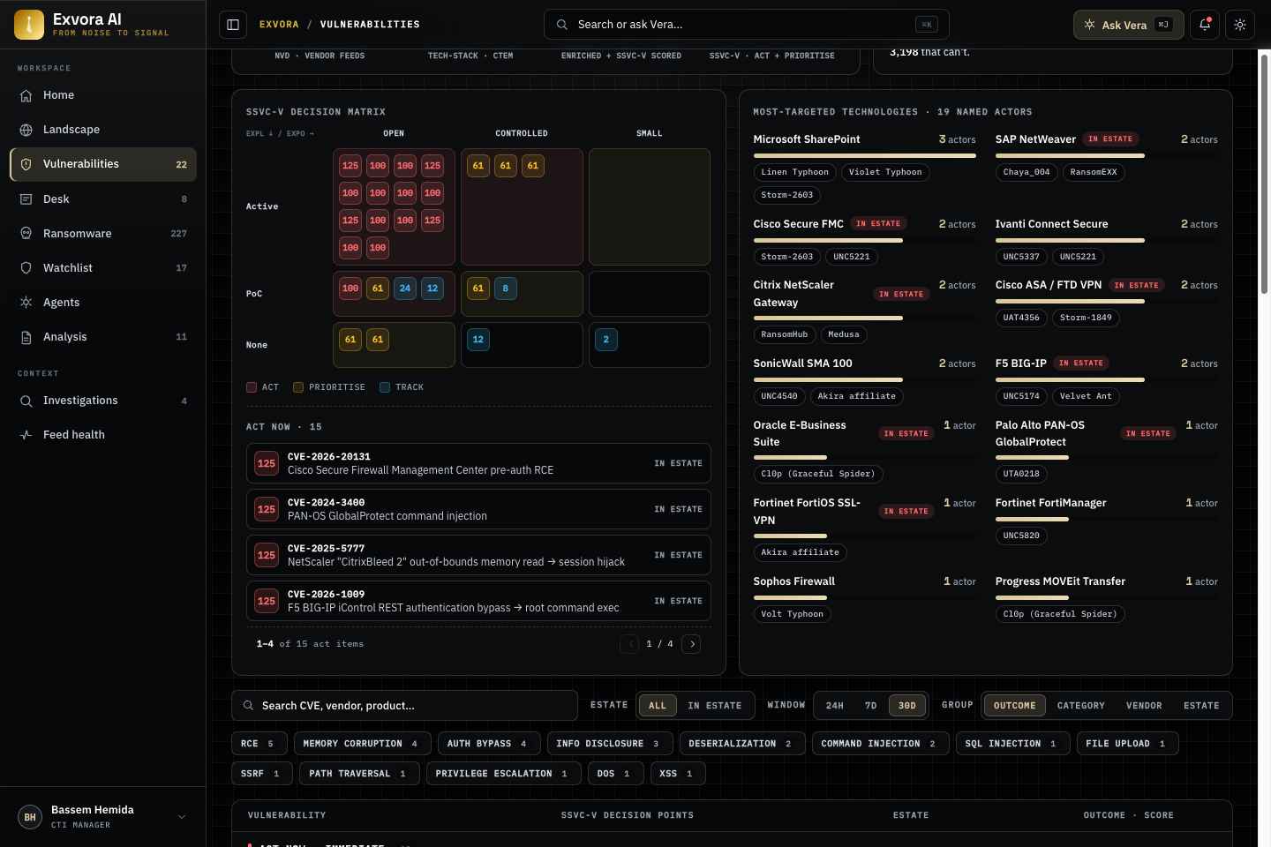Click the Volt Typhoon actor tag

tap(792, 614)
